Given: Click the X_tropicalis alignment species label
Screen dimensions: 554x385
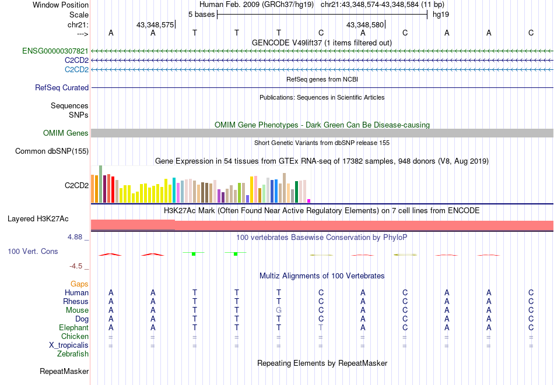Looking at the screenshot, I should click(69, 345).
